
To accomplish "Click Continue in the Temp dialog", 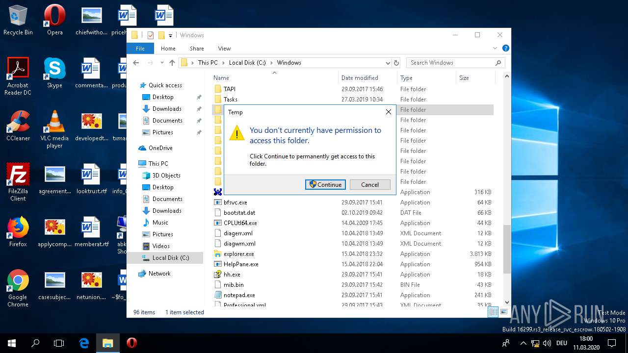I will 325,185.
